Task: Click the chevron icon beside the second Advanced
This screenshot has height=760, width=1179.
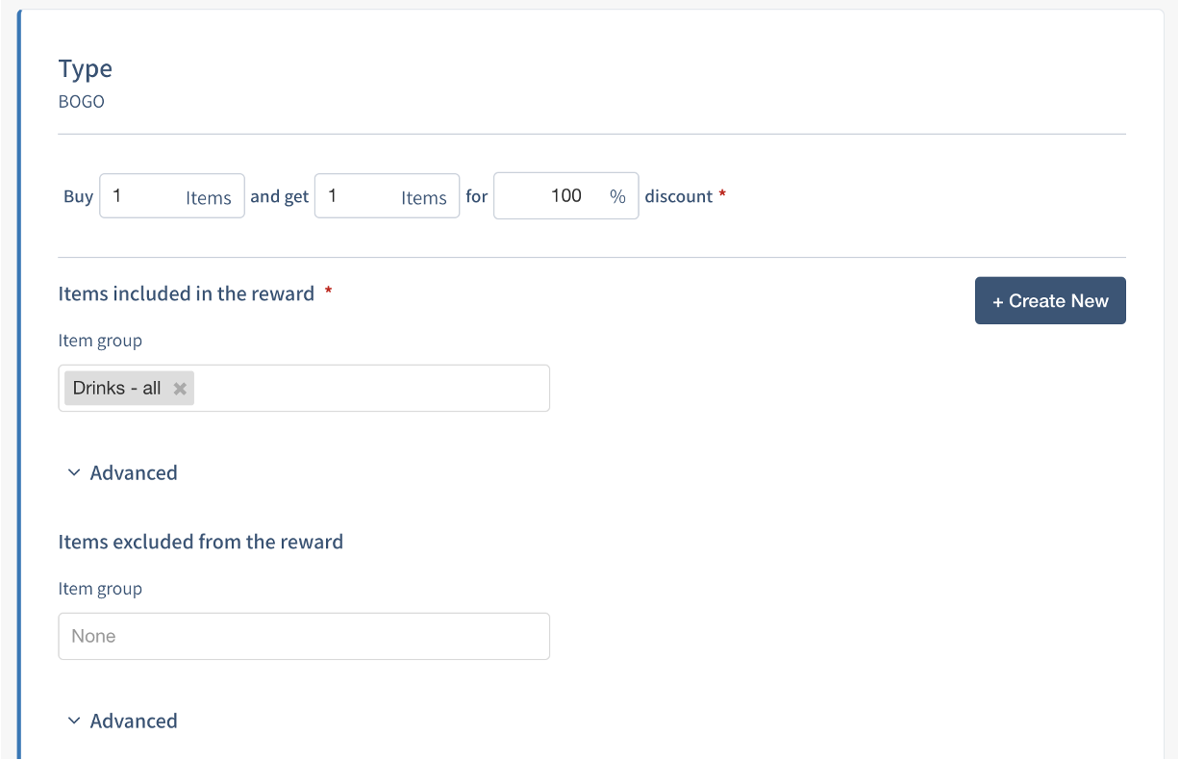Action: [x=74, y=722]
